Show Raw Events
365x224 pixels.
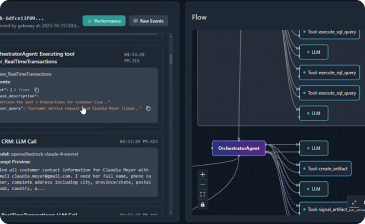pyautogui.click(x=148, y=21)
